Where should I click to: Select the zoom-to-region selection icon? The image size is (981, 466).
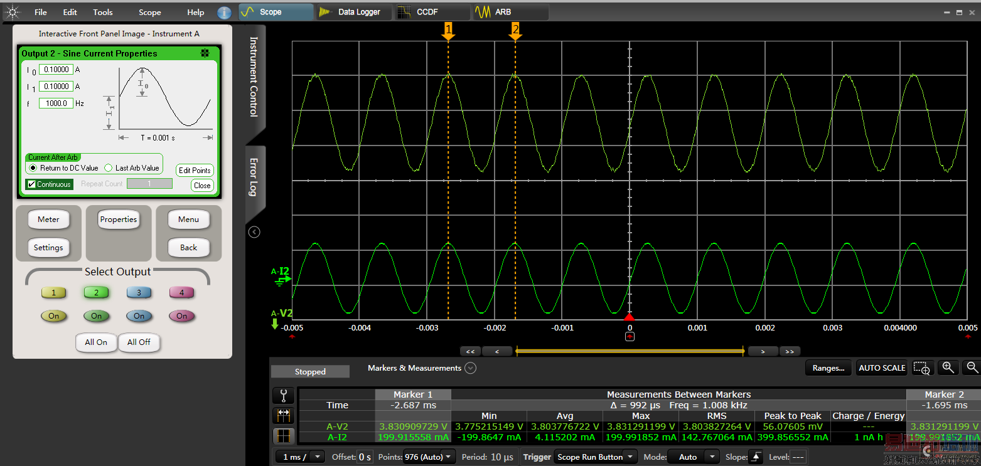point(921,368)
